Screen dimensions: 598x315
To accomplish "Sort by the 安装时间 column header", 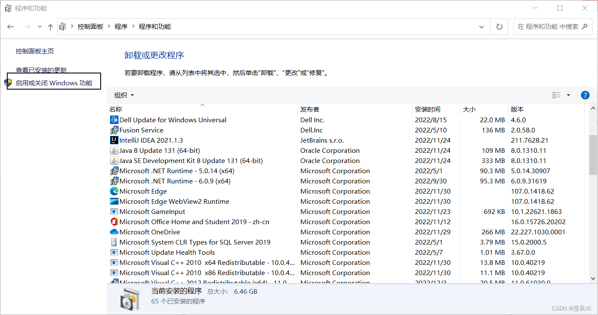I will (436, 109).
